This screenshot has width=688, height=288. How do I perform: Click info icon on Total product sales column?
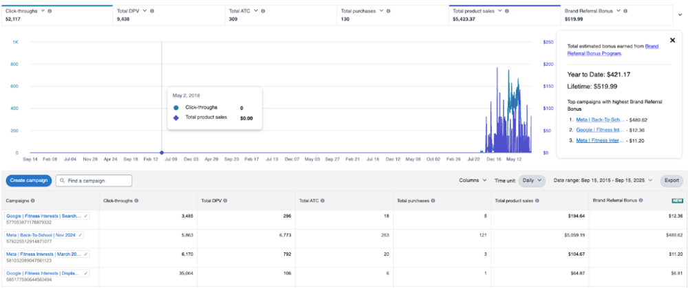(x=537, y=201)
